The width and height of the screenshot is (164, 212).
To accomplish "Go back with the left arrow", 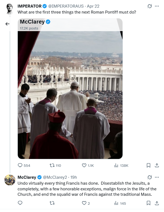I will [7, 24].
